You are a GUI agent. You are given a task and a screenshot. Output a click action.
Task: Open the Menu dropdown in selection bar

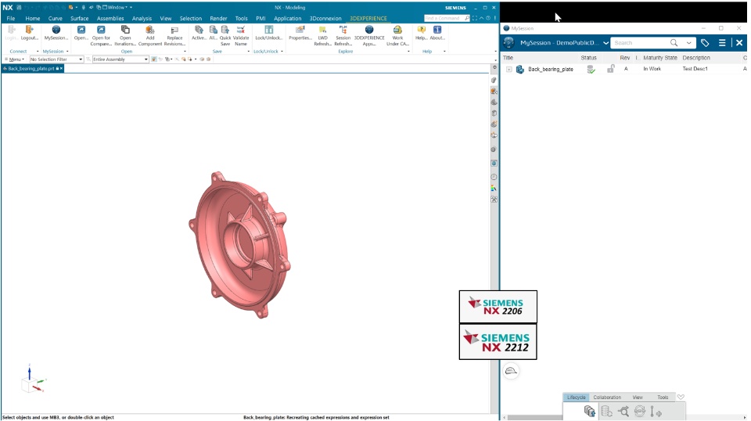coord(15,59)
